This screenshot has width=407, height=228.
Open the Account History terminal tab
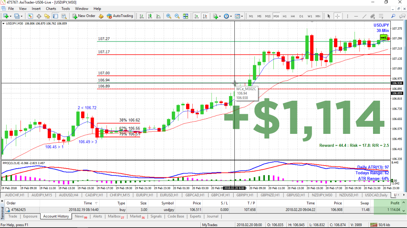[56, 216]
